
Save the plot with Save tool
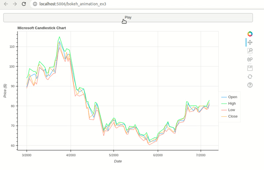tap(250, 68)
